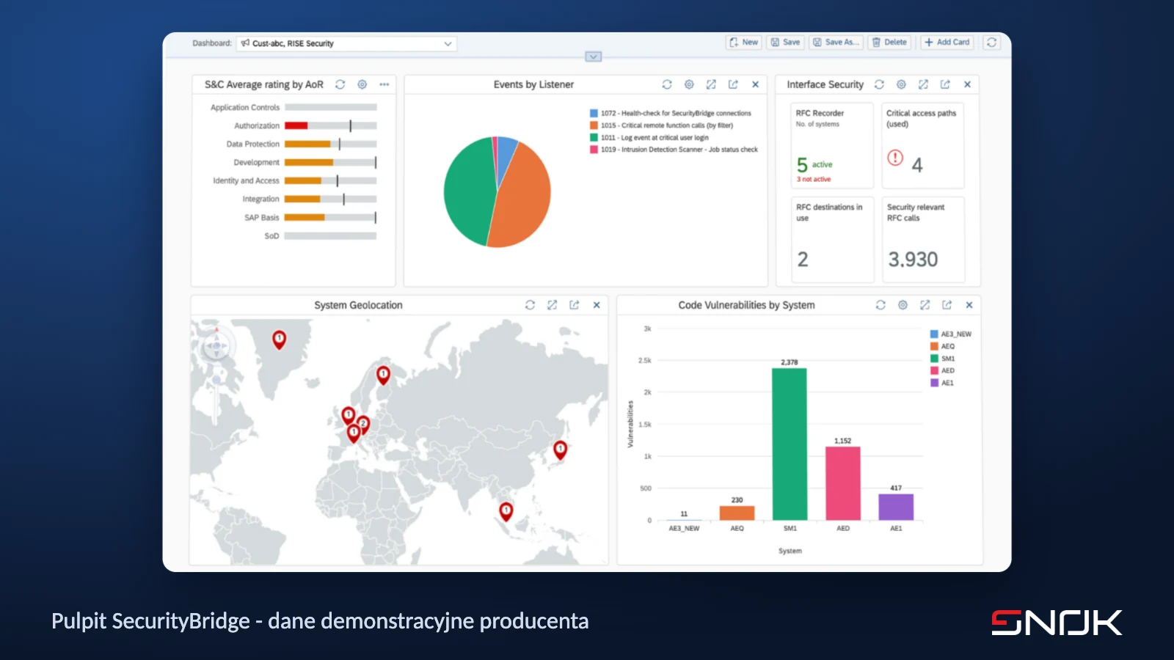Screen dimensions: 1174x660
Task: Maximize the System Geolocation card
Action: click(x=552, y=305)
